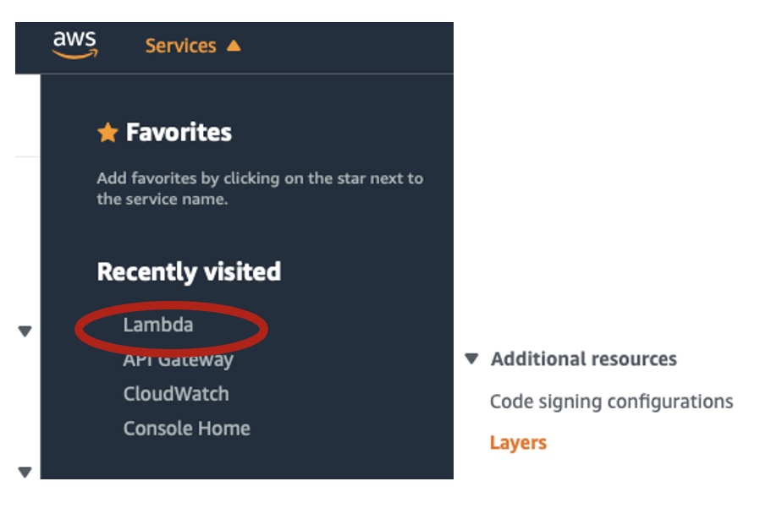Select CloudWatch in Recently visited list

coord(176,394)
